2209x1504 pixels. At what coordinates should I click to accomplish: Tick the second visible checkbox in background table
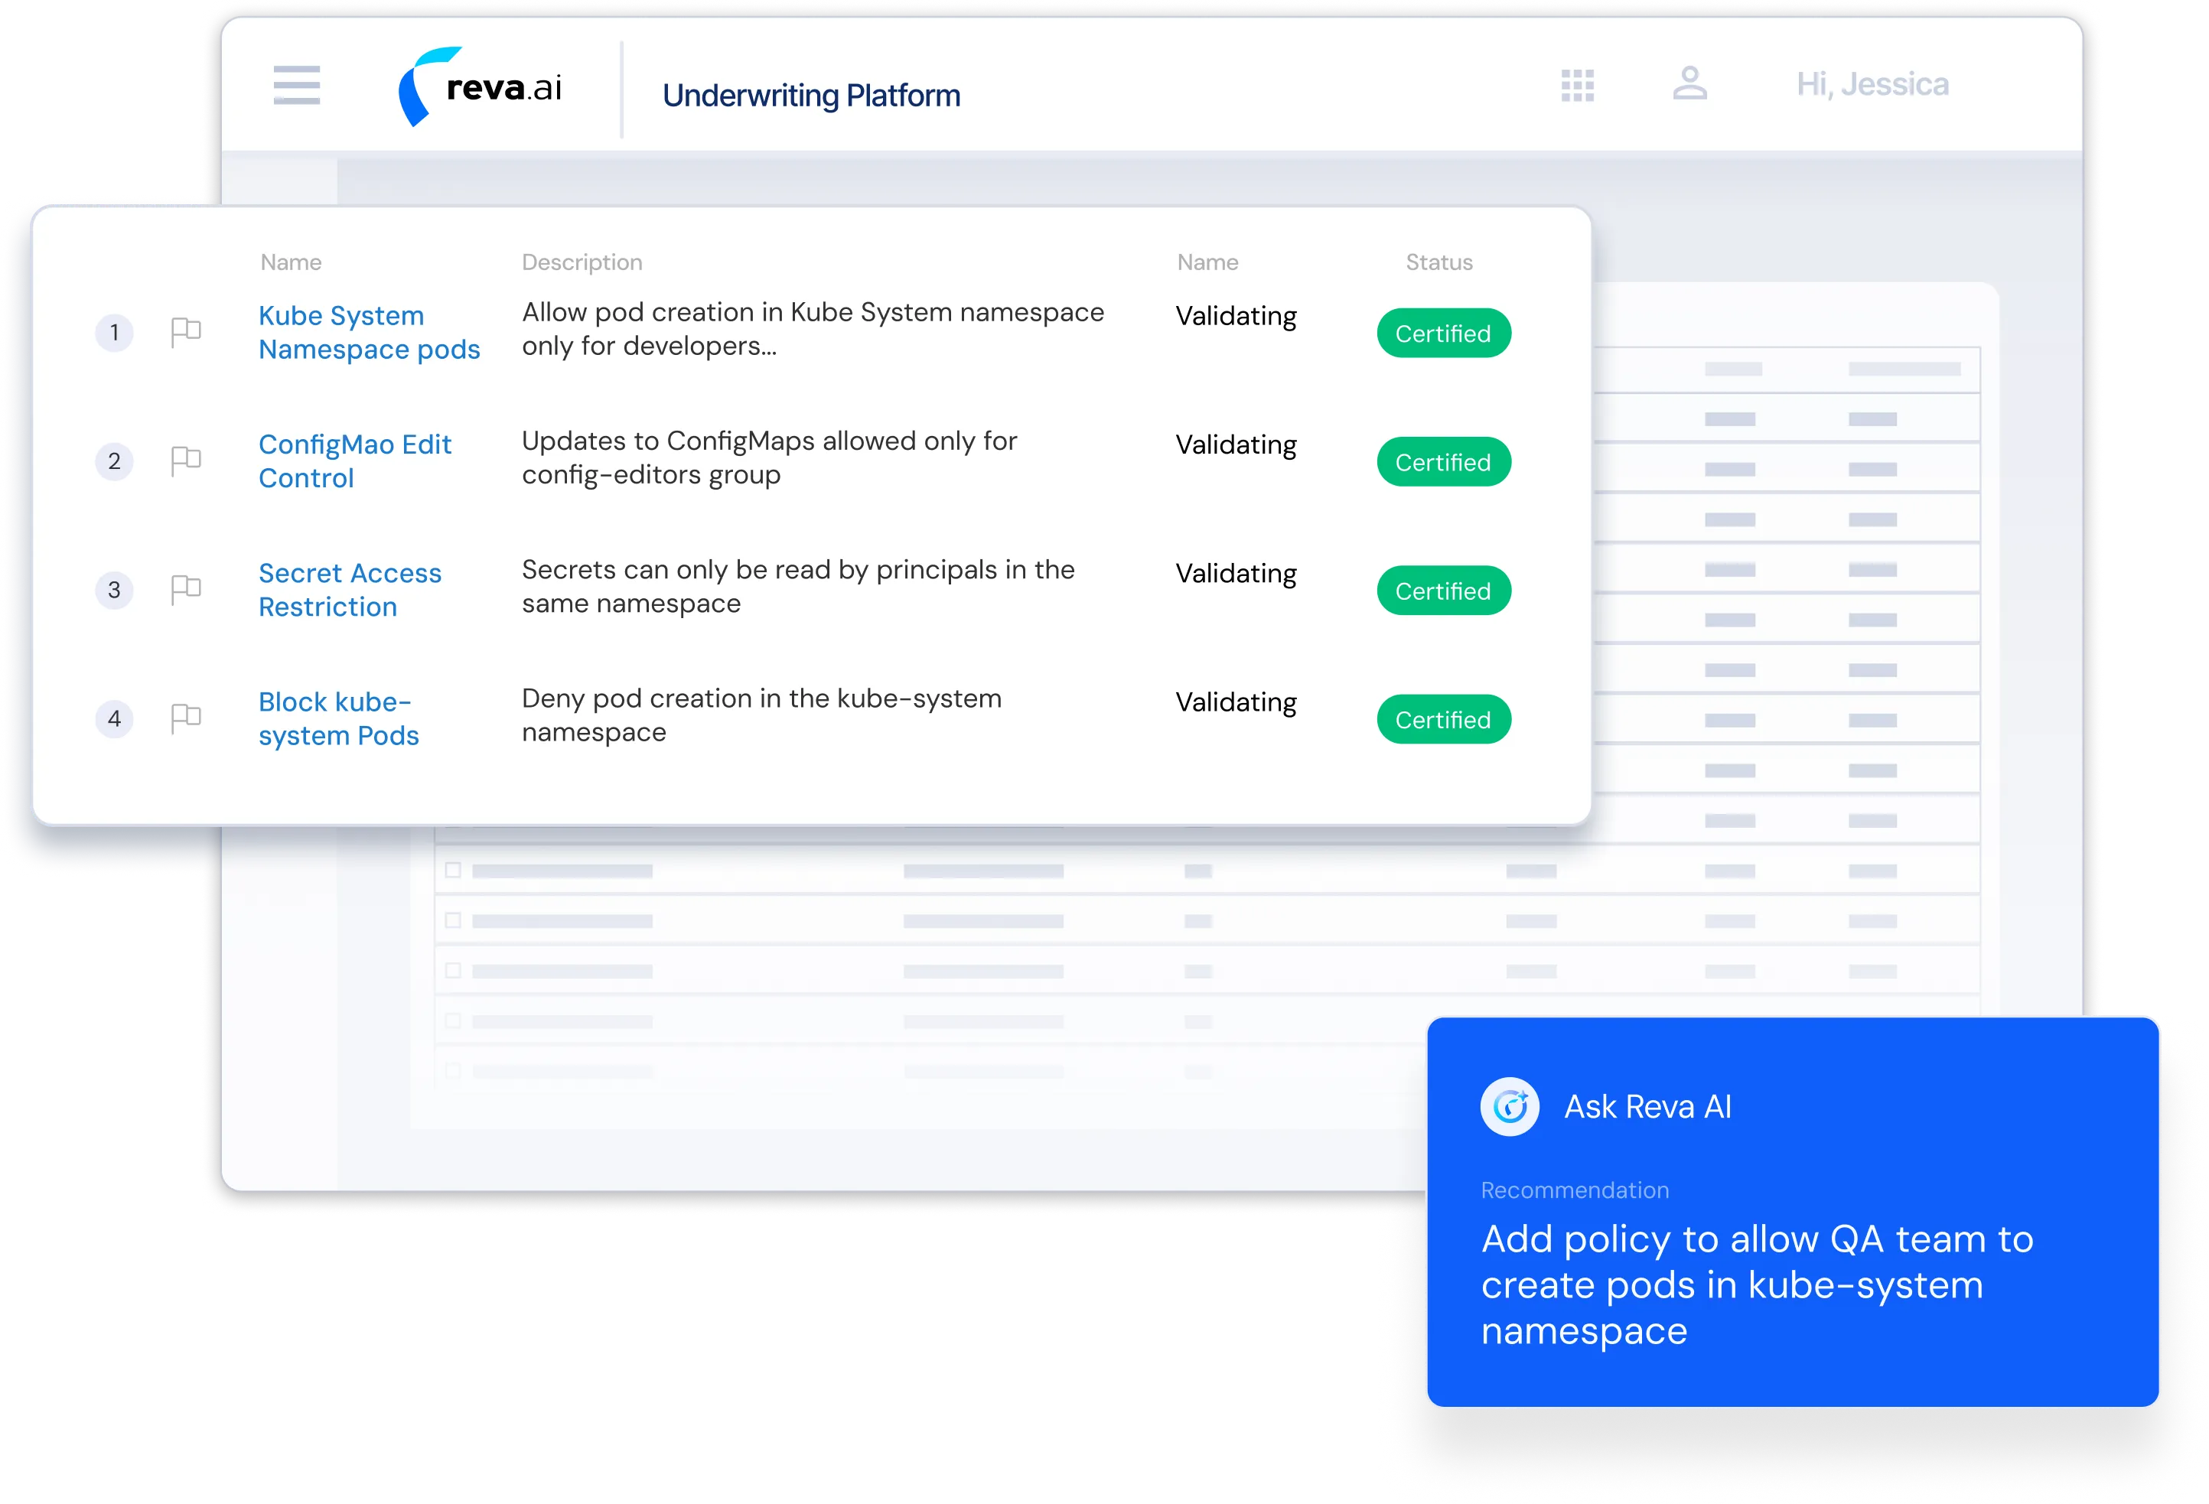[x=454, y=920]
